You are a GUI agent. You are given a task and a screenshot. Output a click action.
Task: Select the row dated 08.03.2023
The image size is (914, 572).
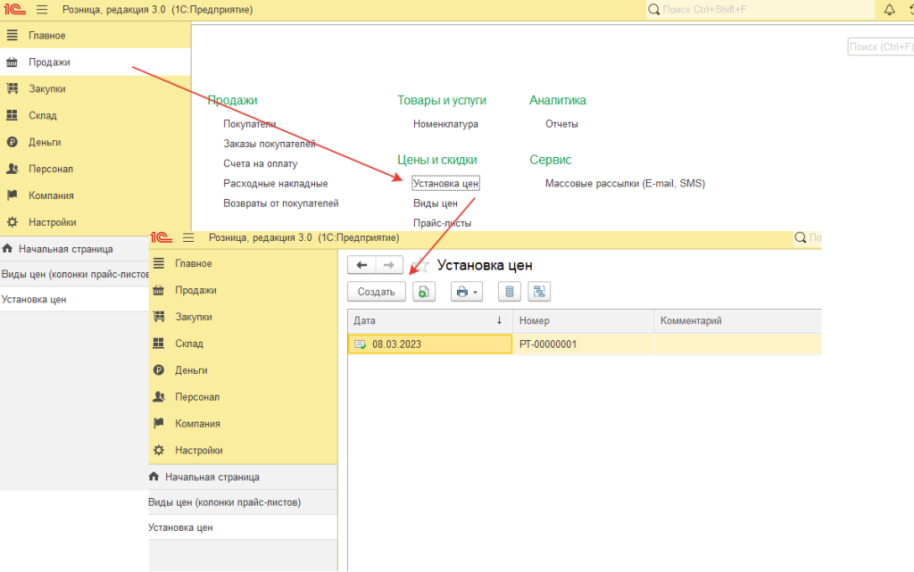pos(585,344)
